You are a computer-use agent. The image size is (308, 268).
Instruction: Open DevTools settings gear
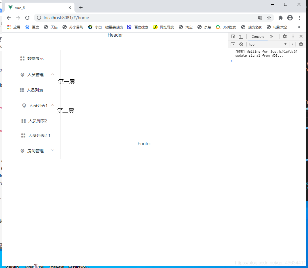(285, 36)
